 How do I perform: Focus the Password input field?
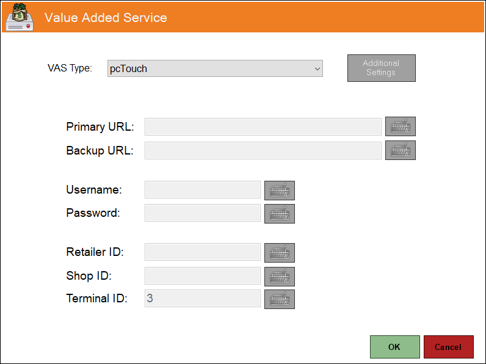point(202,213)
